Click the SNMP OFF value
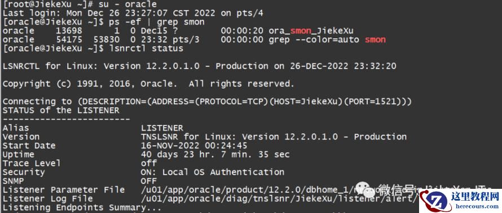The height and width of the screenshot is (213, 502). coord(149,181)
